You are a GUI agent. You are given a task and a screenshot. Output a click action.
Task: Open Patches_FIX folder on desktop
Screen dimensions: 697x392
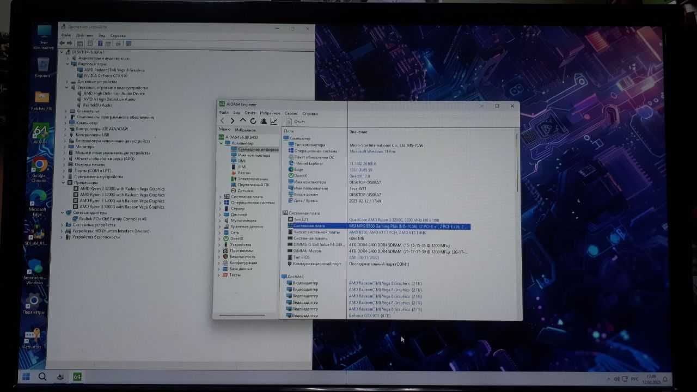point(42,101)
